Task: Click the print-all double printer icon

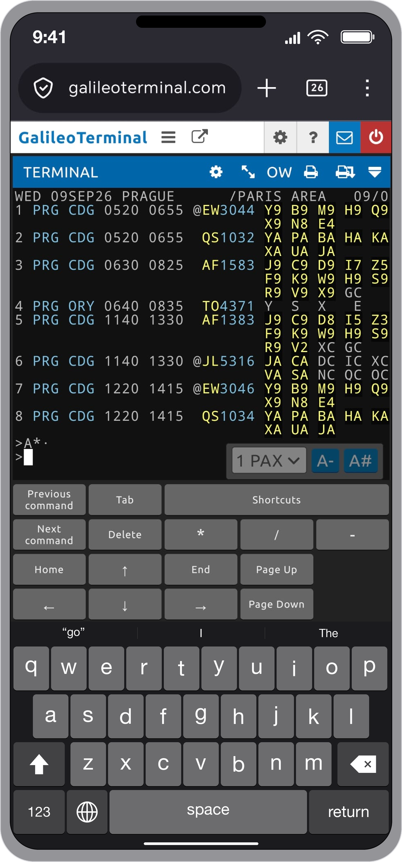Action: 345,172
